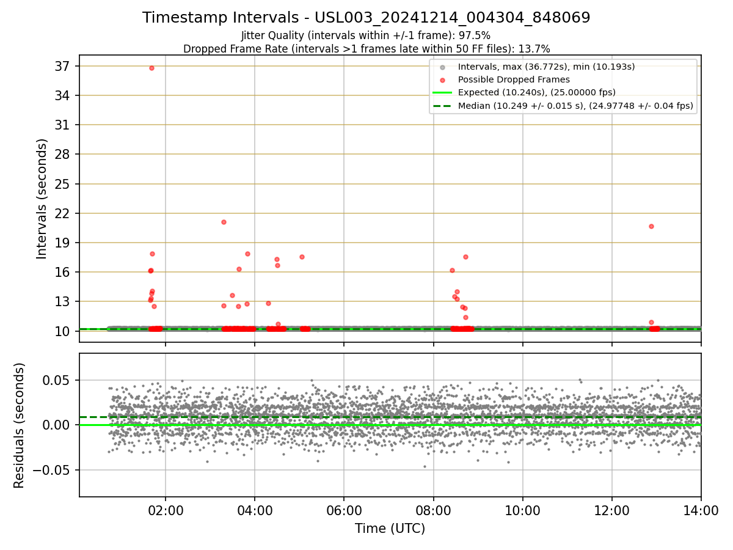This screenshot has height=550, width=733.
Task: Click the 'Time (UTC)' x-axis label
Action: (x=390, y=529)
